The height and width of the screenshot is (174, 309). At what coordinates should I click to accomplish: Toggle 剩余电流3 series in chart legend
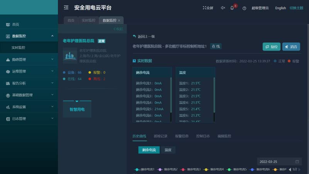coord(191,169)
